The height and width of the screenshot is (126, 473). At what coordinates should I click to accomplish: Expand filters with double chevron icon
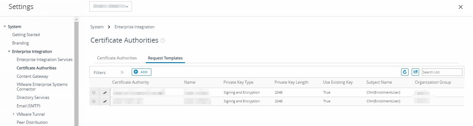click(x=122, y=72)
